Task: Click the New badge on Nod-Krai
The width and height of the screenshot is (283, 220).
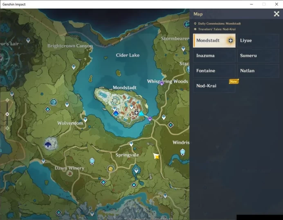Action: [234, 81]
